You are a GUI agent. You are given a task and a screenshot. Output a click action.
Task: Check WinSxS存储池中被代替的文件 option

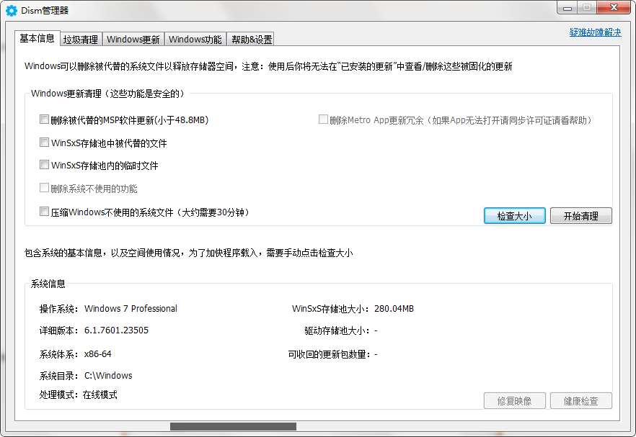pos(44,142)
